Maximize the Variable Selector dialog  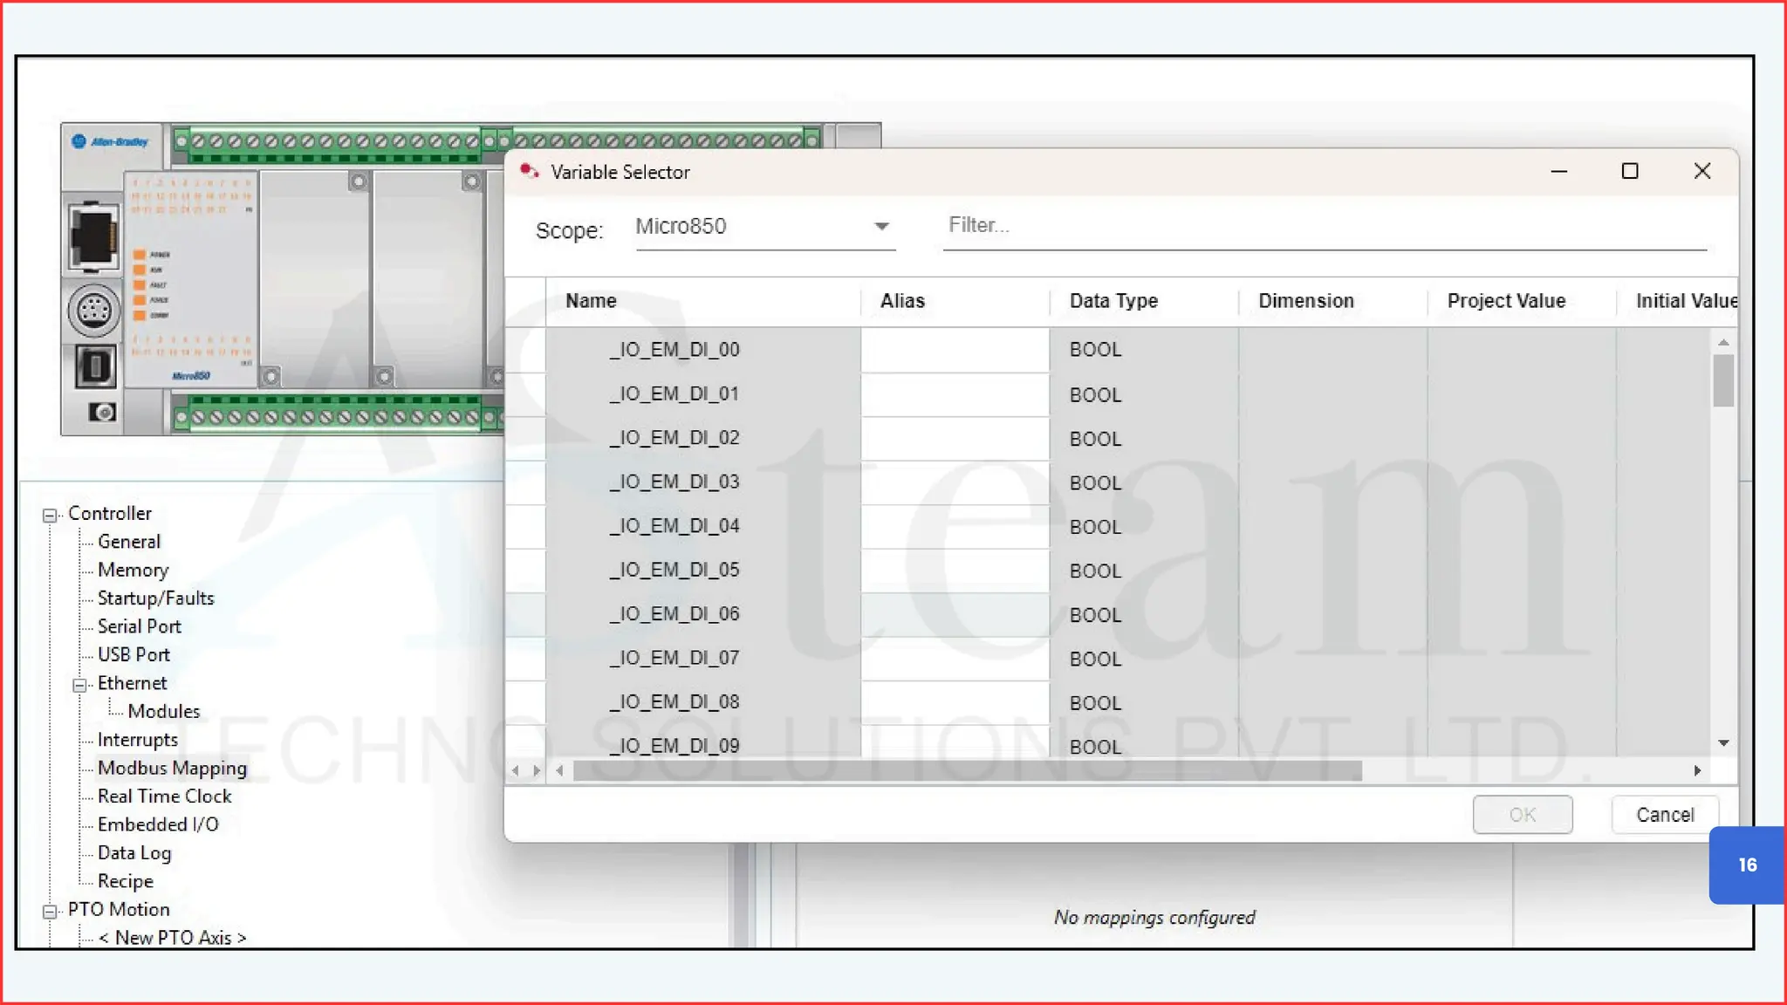coord(1629,172)
